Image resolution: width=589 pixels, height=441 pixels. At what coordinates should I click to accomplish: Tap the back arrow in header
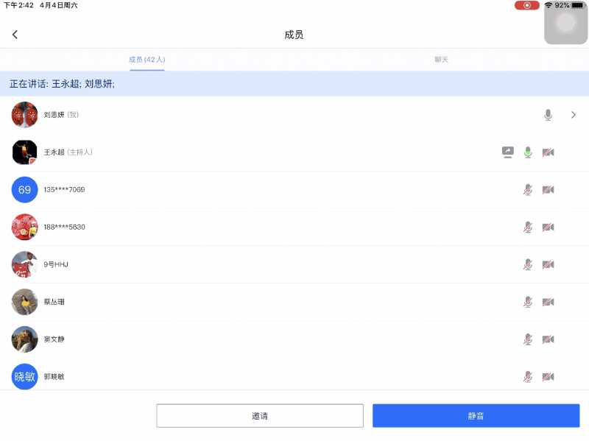[15, 35]
